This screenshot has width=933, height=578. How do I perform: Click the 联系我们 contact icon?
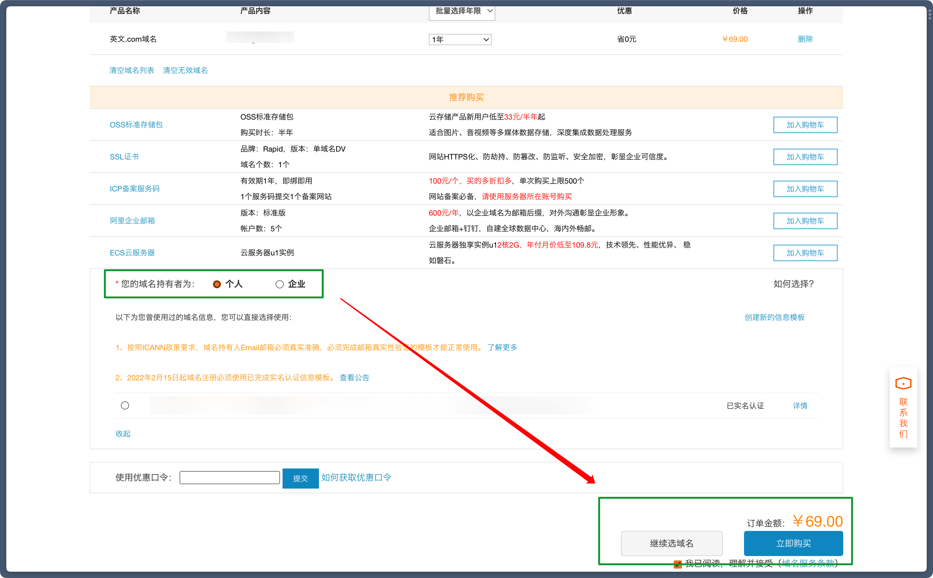click(903, 383)
